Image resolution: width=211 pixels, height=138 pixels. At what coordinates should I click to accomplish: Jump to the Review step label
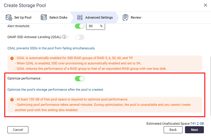pyautogui.click(x=136, y=17)
